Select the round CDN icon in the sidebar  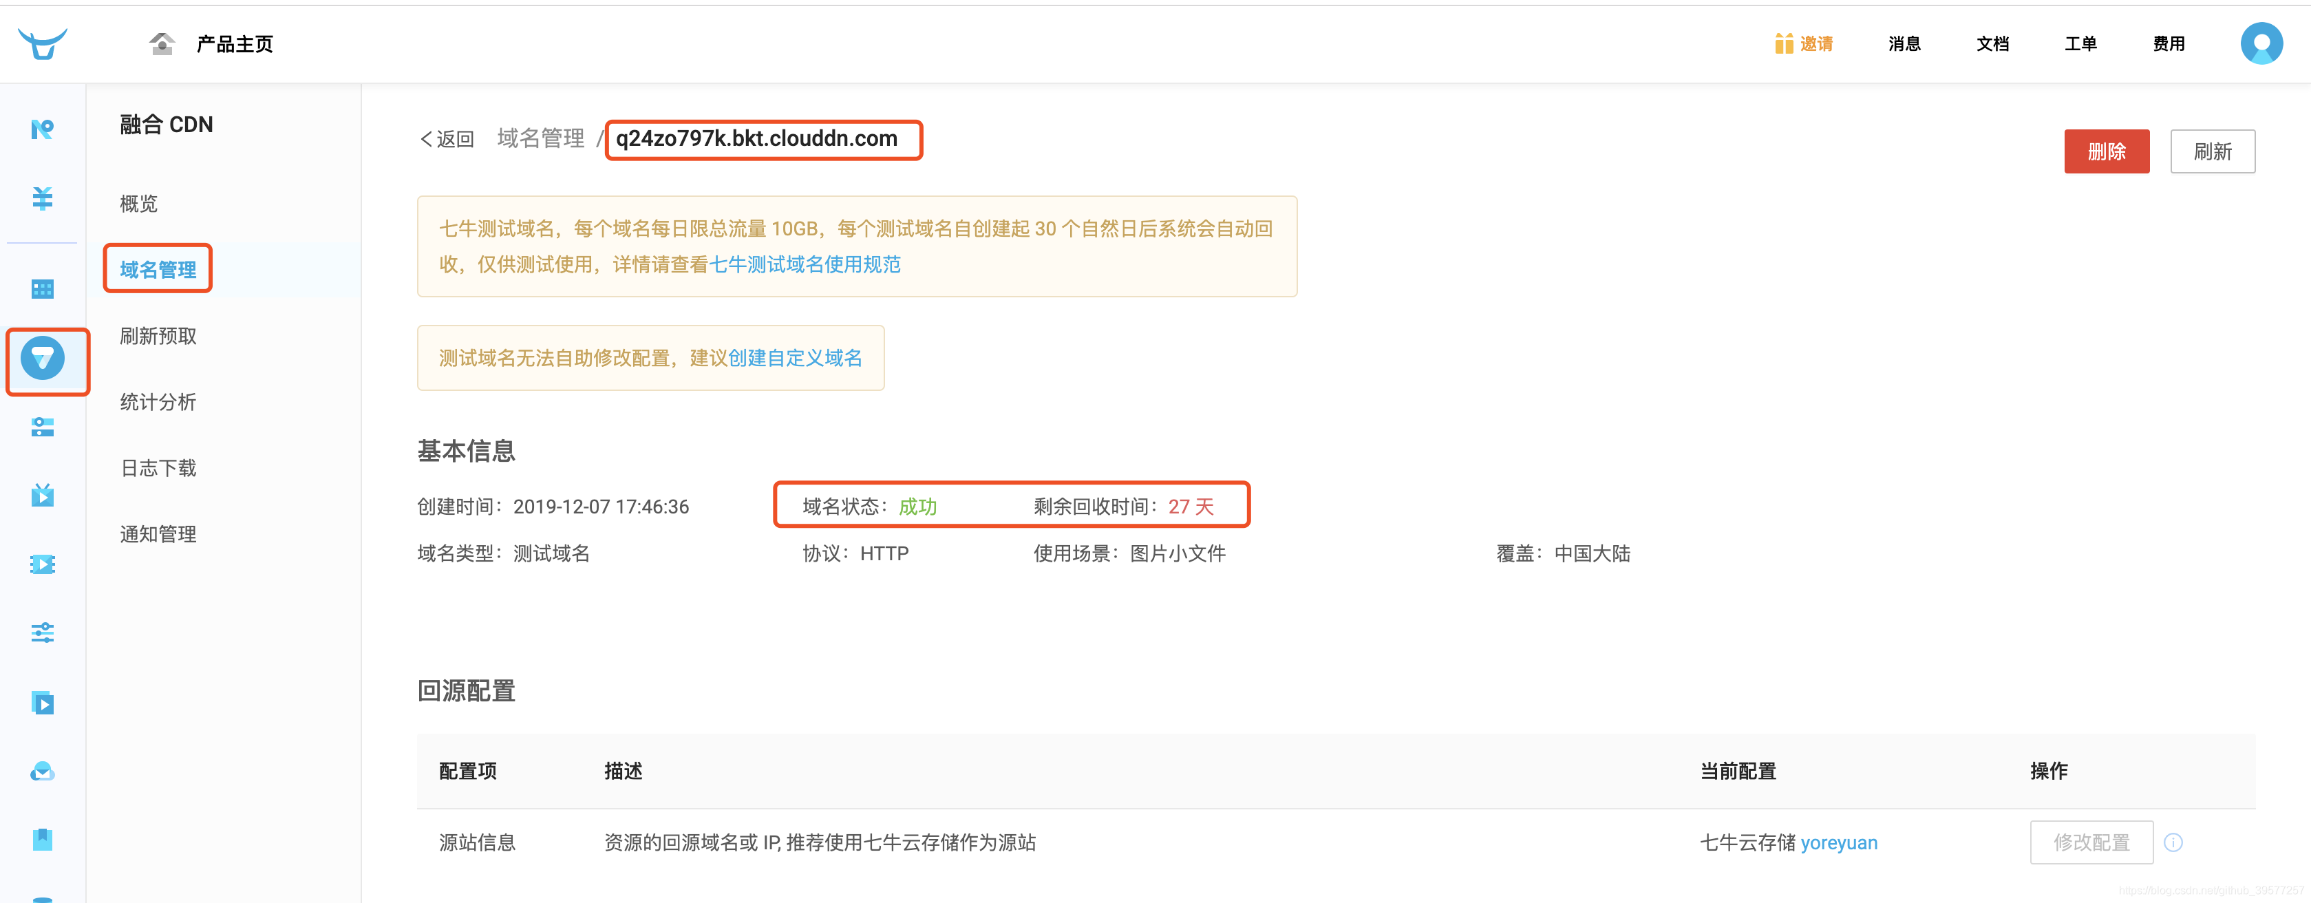[42, 358]
